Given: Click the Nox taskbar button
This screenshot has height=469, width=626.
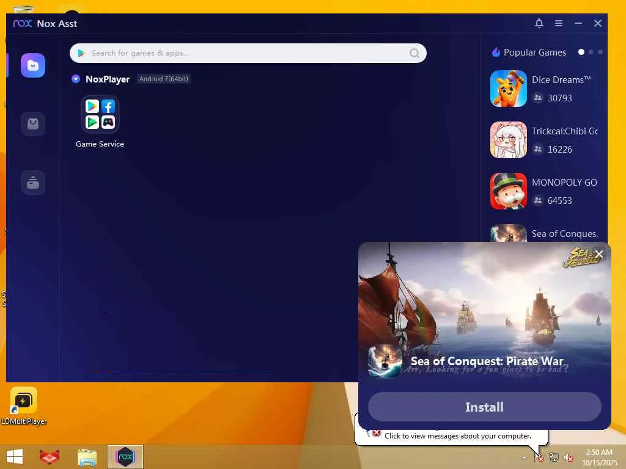Looking at the screenshot, I should point(125,457).
